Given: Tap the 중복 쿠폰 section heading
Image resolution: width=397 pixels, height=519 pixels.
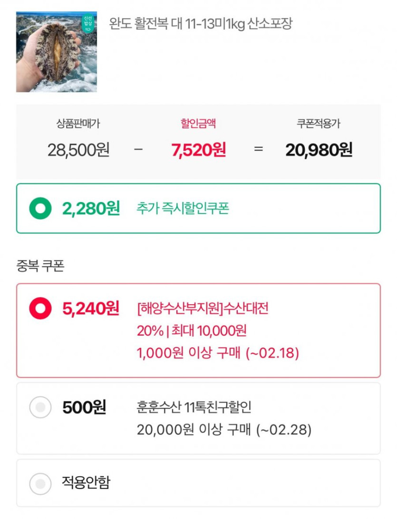Looking at the screenshot, I should [x=40, y=266].
